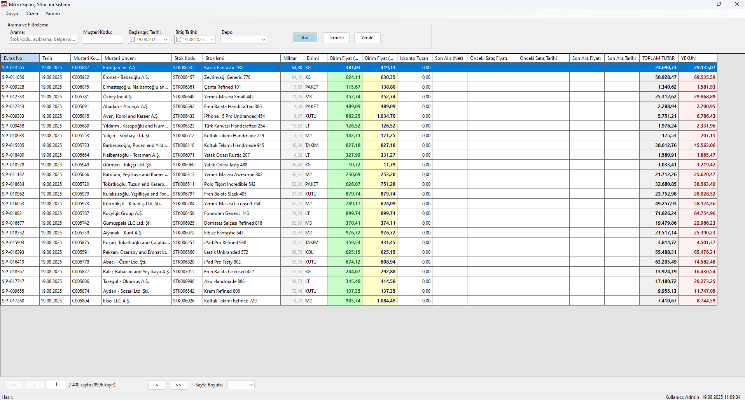Open the Yardım menu
This screenshot has height=400, width=745.
52,14
